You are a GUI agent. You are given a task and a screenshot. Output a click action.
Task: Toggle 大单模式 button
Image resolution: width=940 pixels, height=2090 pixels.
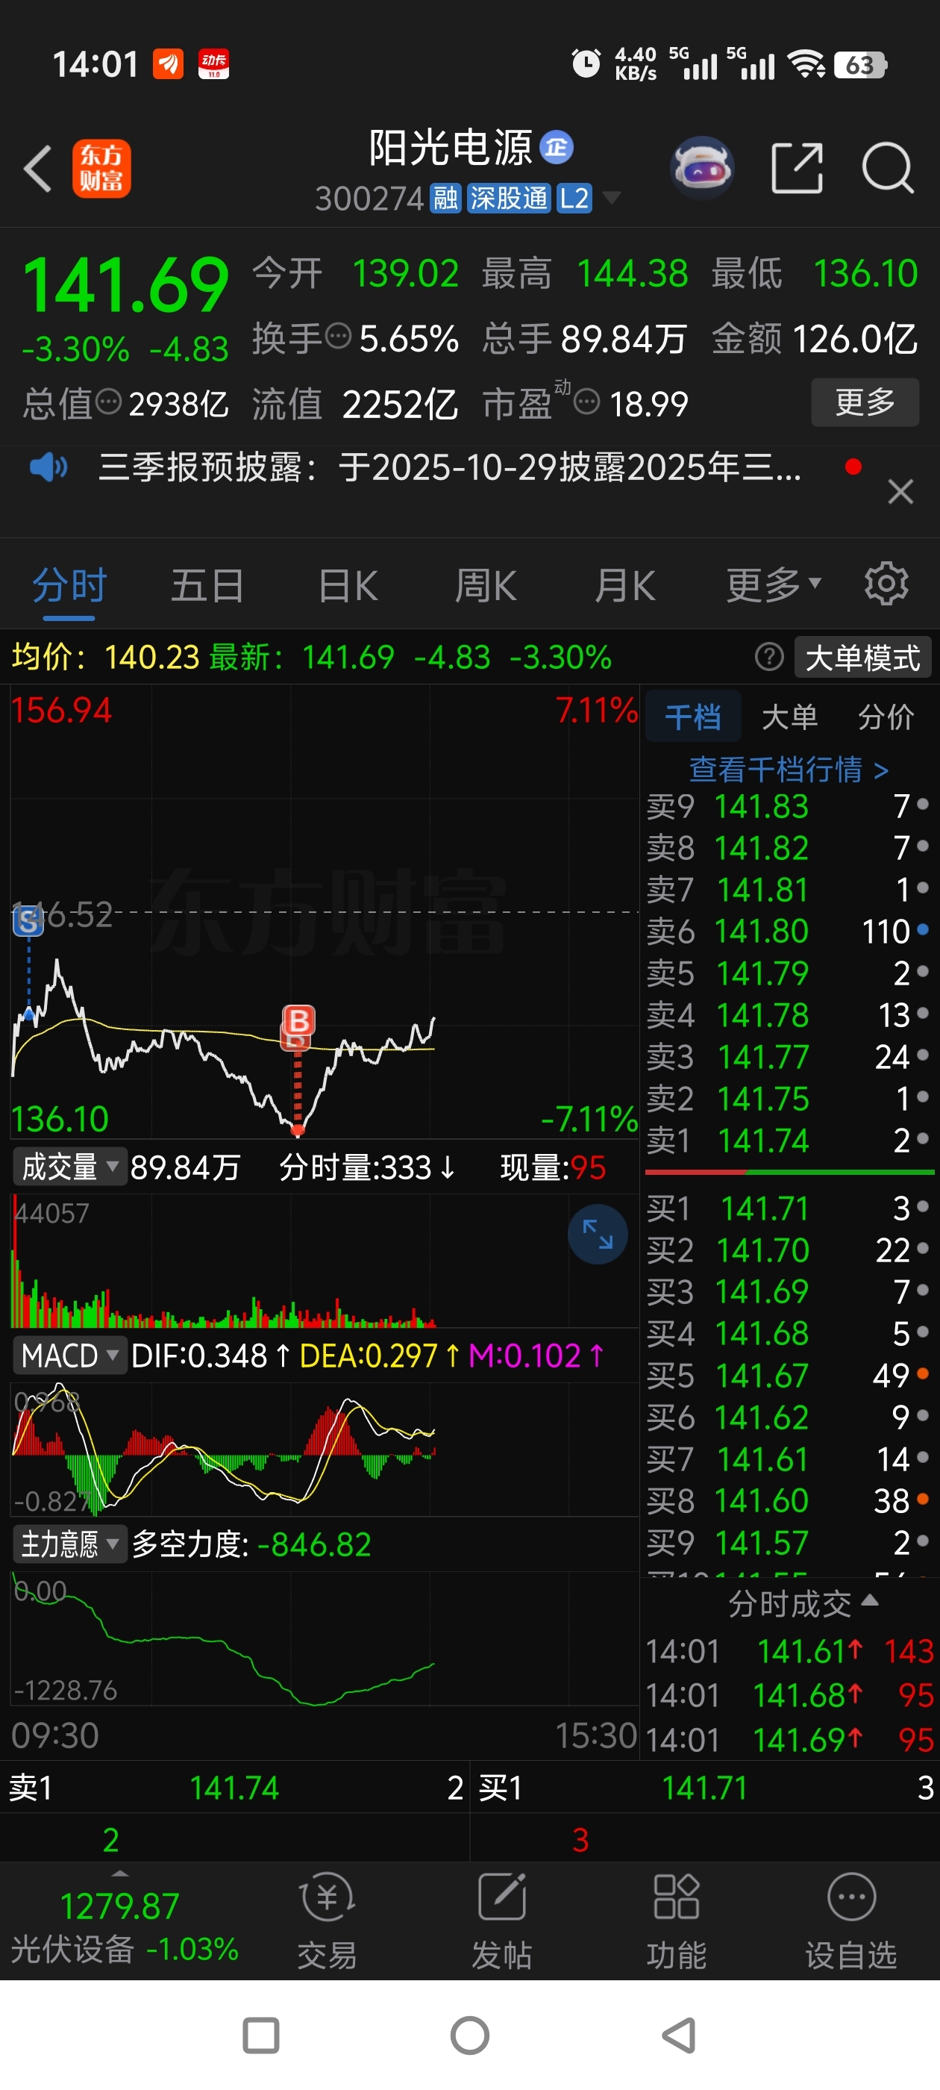[862, 656]
